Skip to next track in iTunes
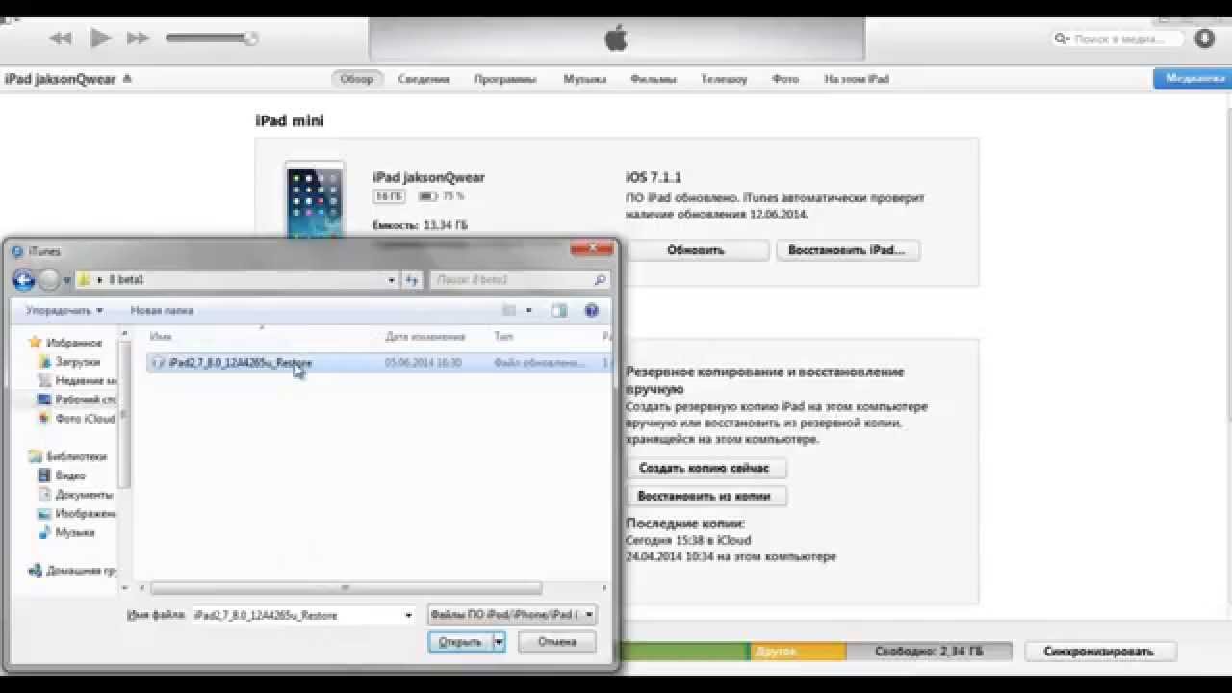Image resolution: width=1232 pixels, height=693 pixels. 139,38
